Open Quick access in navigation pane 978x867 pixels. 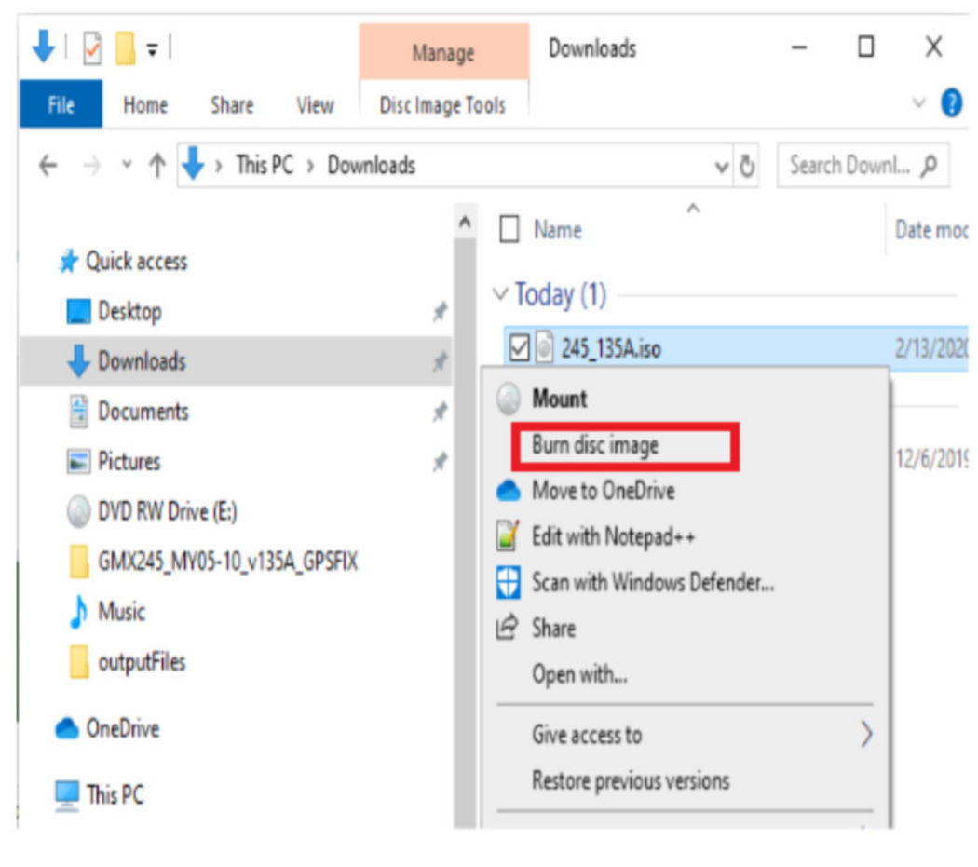pyautogui.click(x=137, y=262)
